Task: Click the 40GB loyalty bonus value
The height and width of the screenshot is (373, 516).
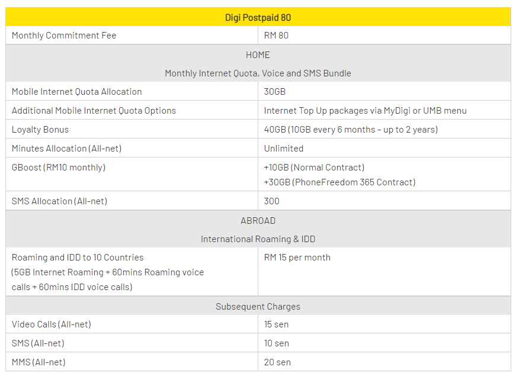Action: [351, 130]
